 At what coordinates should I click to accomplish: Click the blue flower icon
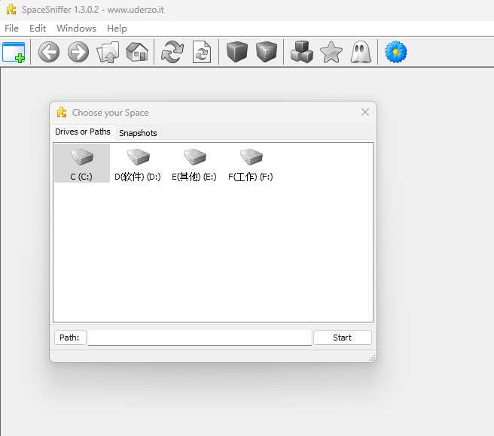click(x=396, y=52)
